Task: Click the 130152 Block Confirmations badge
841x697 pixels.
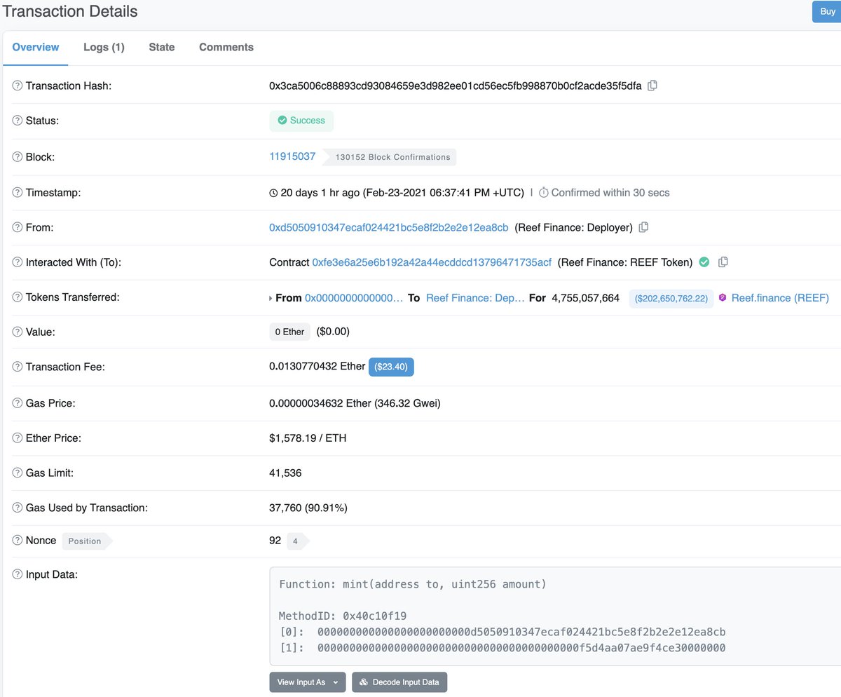Action: pyautogui.click(x=388, y=157)
